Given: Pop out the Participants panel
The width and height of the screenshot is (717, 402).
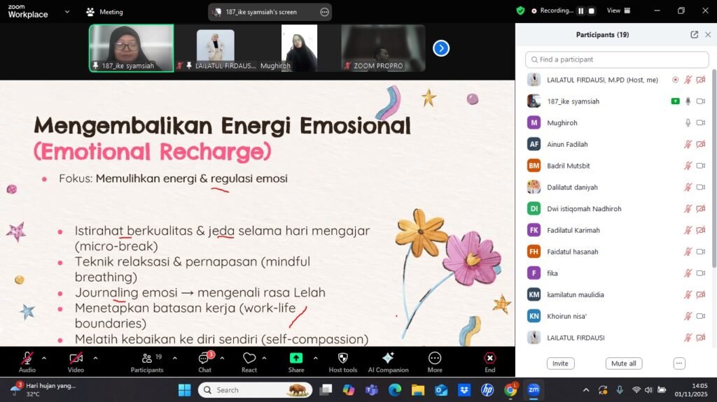Looking at the screenshot, I should coord(694,35).
